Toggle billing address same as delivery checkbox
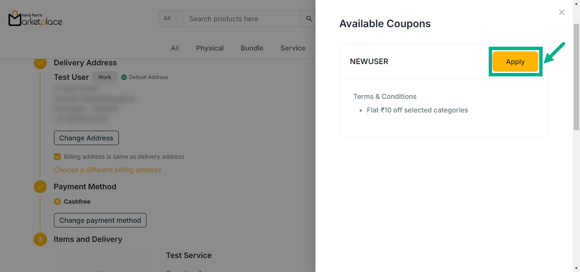Viewport: 580px width, 272px height. tap(57, 157)
